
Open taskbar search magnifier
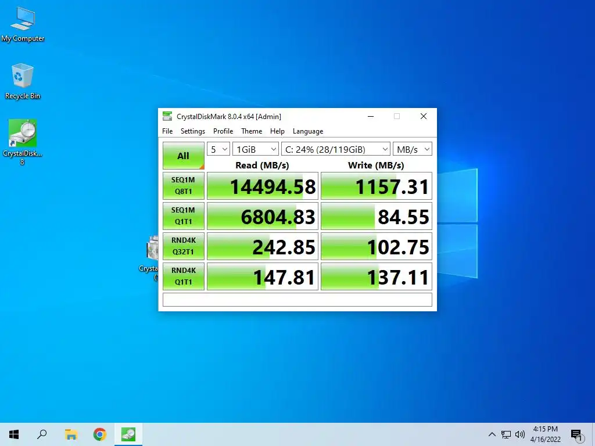point(42,434)
